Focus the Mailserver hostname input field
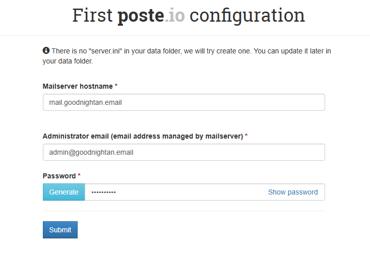 (183, 102)
